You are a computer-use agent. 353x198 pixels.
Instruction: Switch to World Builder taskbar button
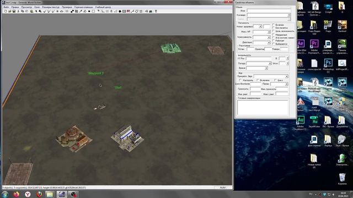[61, 194]
